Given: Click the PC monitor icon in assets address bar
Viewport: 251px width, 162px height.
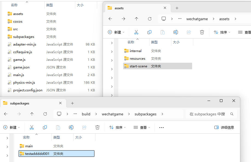Looking at the screenshot, I should point(164,19).
